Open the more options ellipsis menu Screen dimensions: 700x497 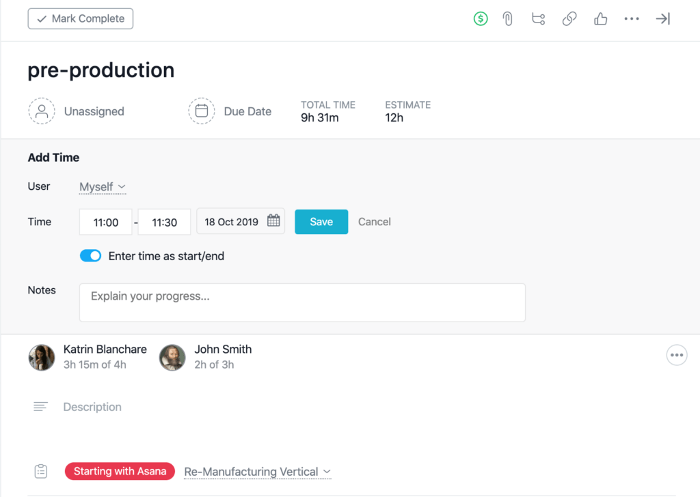pos(631,18)
